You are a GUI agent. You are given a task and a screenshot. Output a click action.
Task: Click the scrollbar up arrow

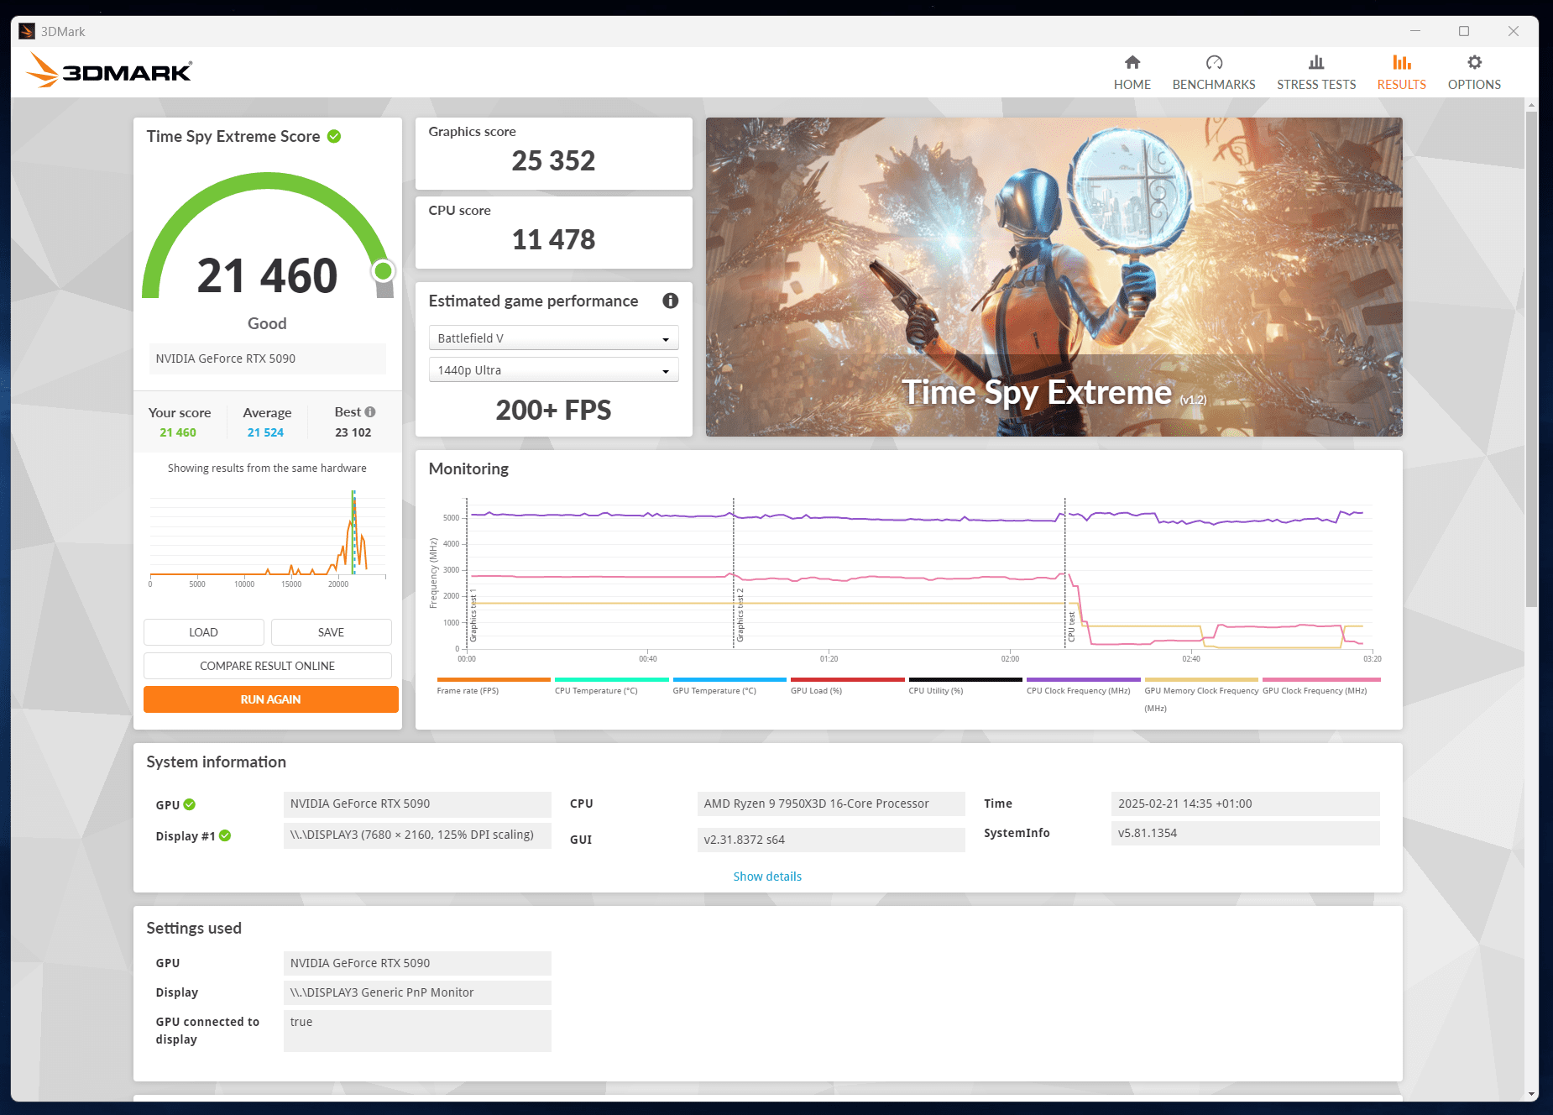1531,106
